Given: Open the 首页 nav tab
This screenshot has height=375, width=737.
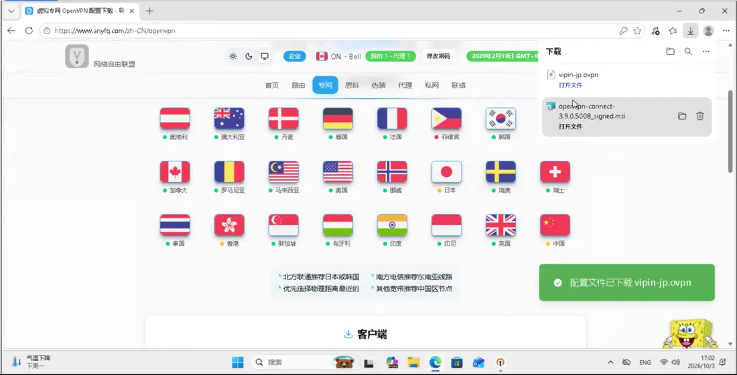Looking at the screenshot, I should point(271,85).
